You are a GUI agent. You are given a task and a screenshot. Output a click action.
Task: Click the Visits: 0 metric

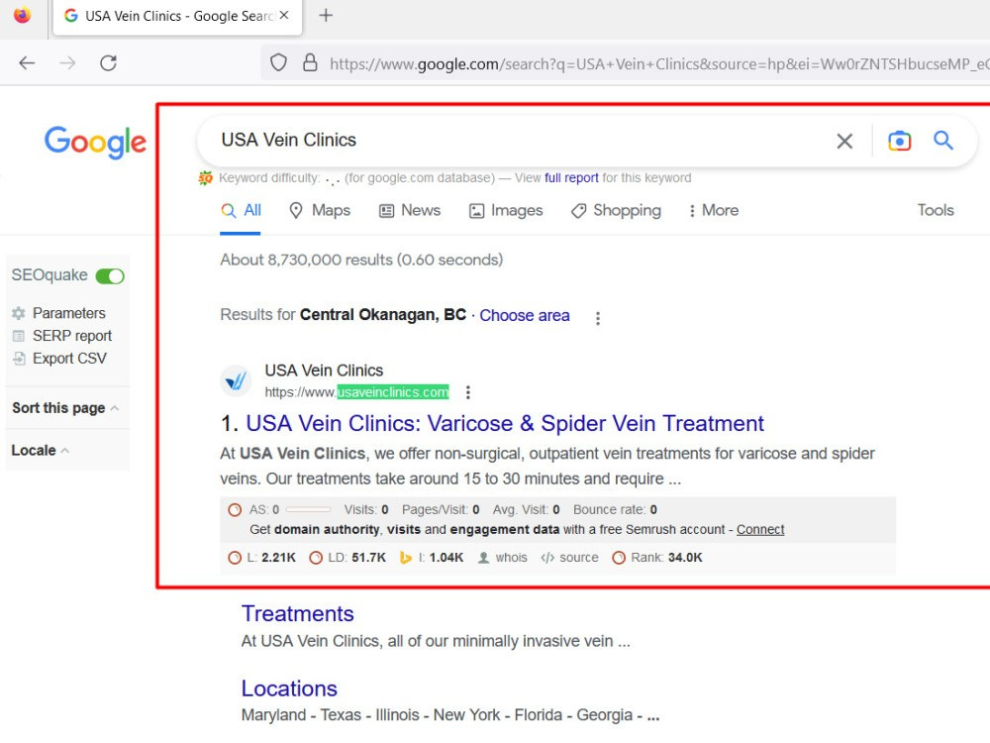tap(366, 510)
